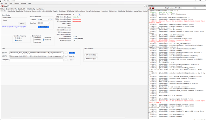Open the File menu
Viewport: 206px width, 120px height.
pyautogui.click(x=1, y=3)
